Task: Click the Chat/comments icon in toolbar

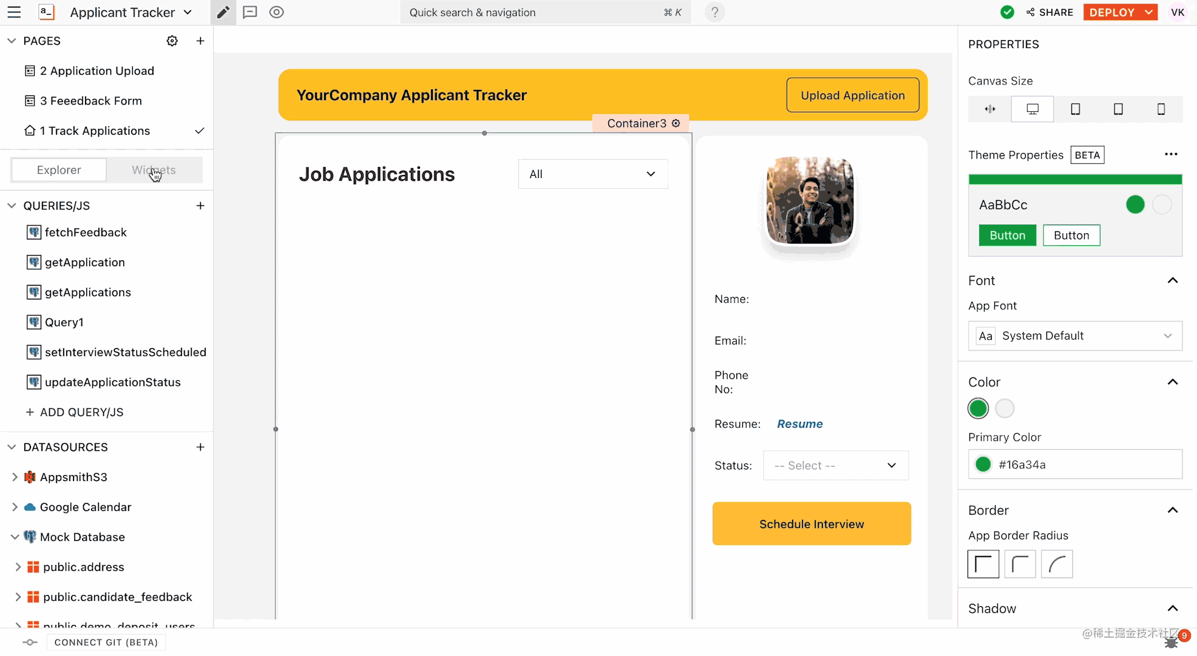Action: (250, 12)
